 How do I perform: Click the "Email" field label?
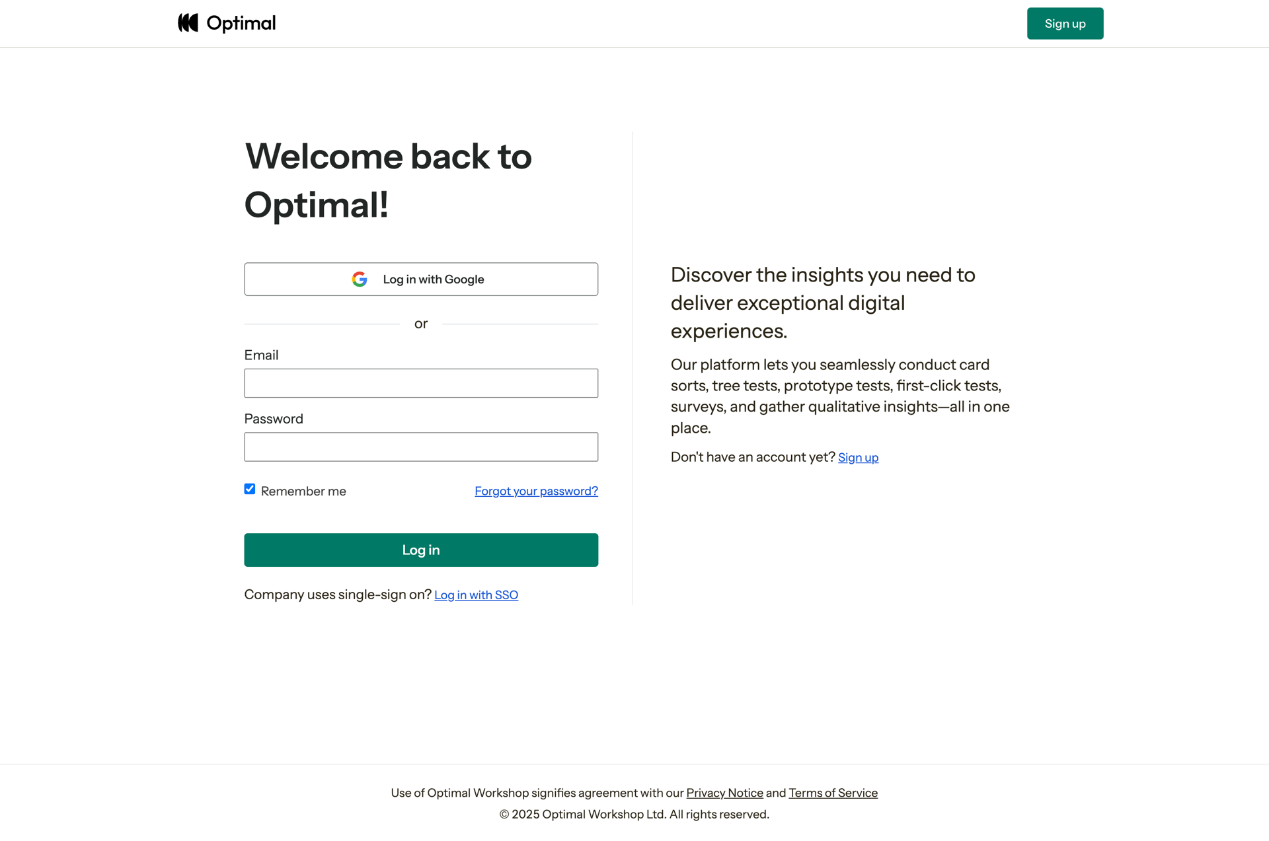pyautogui.click(x=261, y=355)
